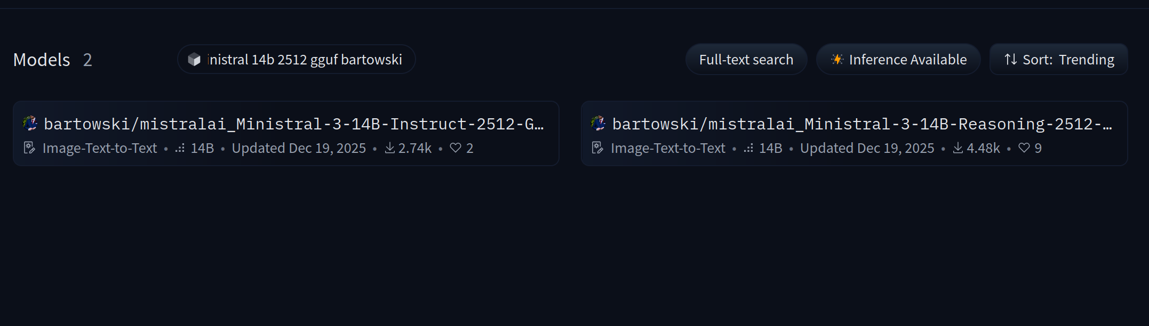Click heart icon with 2 likes
This screenshot has width=1149, height=326.
point(456,148)
